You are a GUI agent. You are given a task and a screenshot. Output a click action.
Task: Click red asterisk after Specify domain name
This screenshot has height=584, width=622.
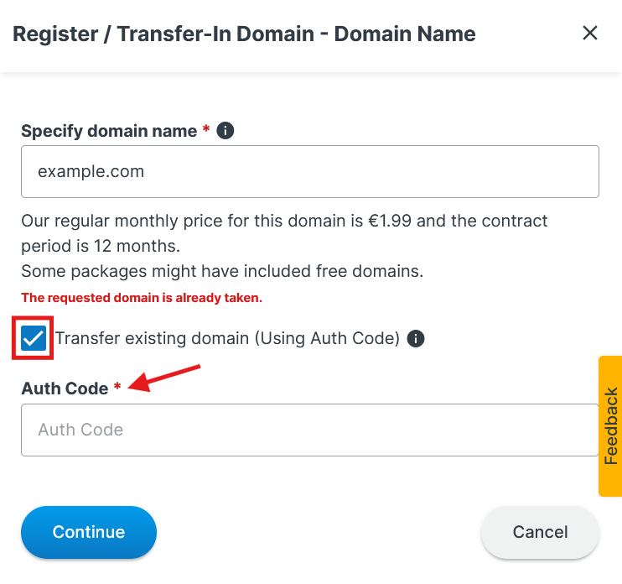206,130
